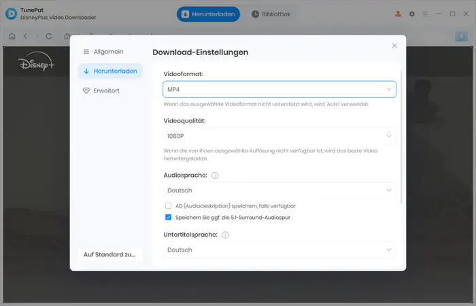This screenshot has width=476, height=306.
Task: Click the Videoqualität: label
Action: coord(184,121)
